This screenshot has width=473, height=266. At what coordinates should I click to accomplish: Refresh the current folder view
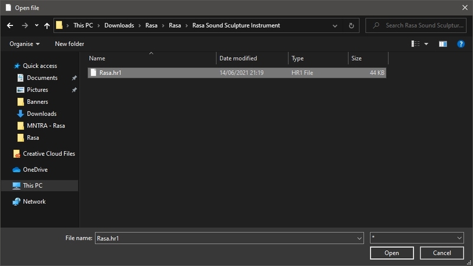click(352, 25)
